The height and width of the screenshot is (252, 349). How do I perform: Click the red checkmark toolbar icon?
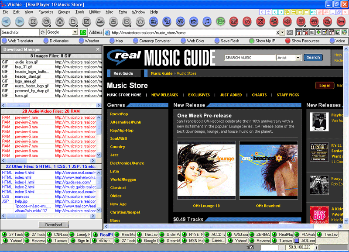(x=234, y=21)
